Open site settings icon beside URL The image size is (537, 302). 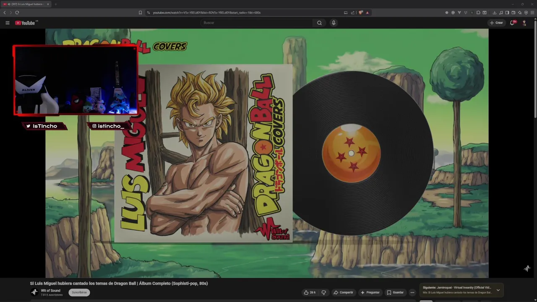click(x=149, y=13)
